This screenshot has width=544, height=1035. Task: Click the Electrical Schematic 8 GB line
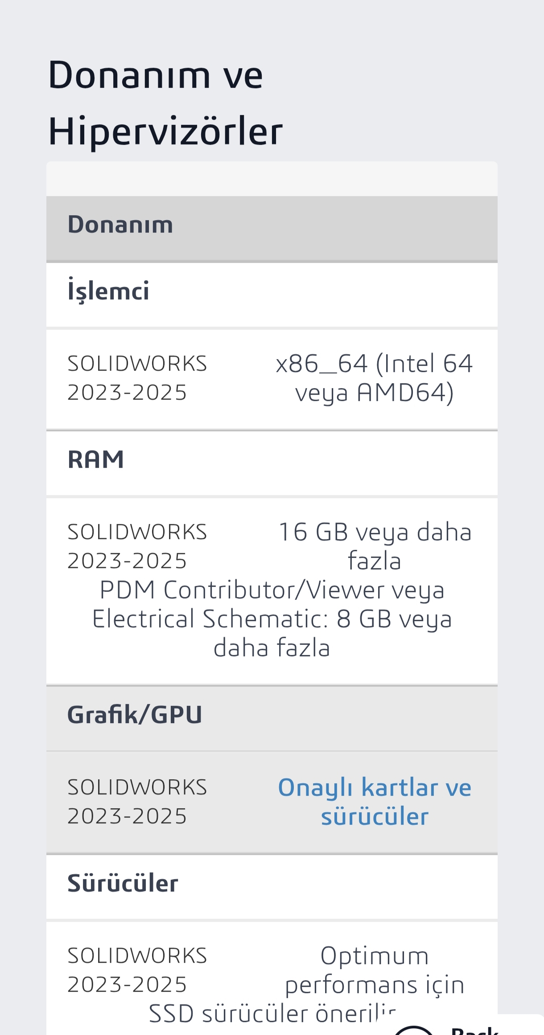tap(272, 619)
